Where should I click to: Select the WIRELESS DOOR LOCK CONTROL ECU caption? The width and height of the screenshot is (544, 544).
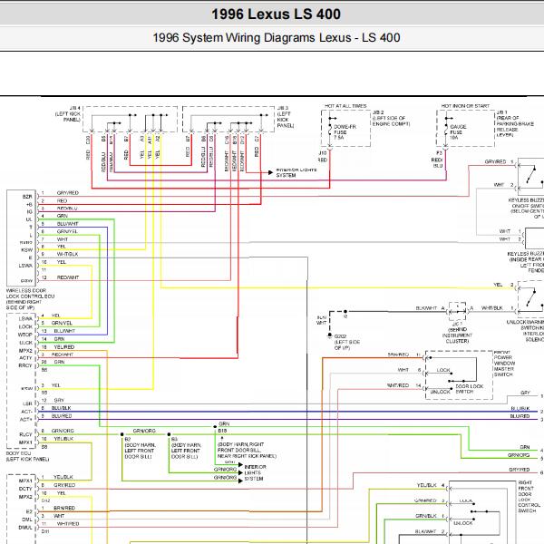point(30,299)
